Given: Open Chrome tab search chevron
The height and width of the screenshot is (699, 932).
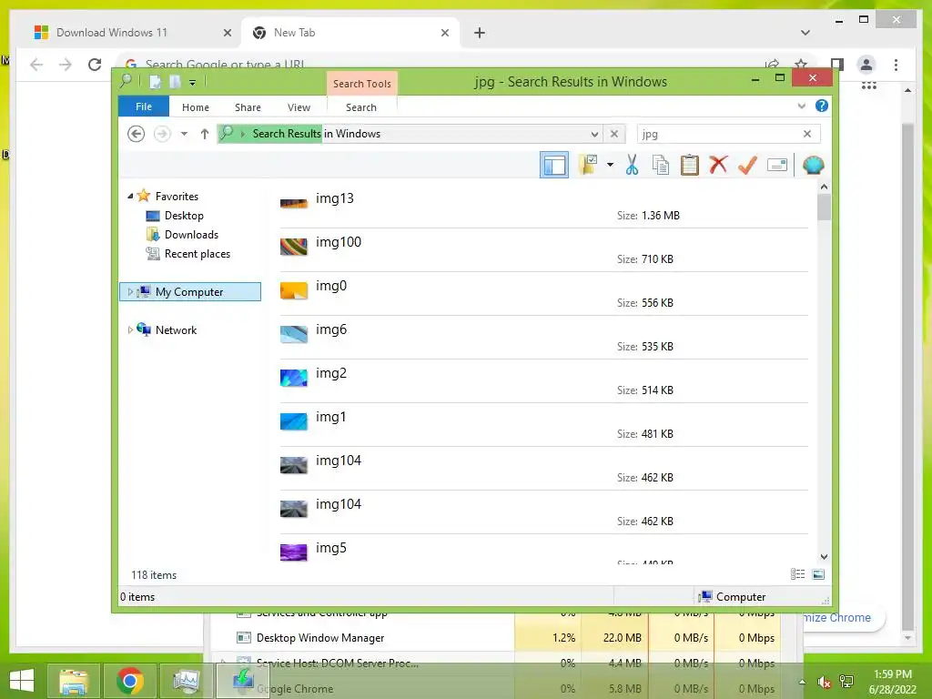Looking at the screenshot, I should (x=805, y=33).
